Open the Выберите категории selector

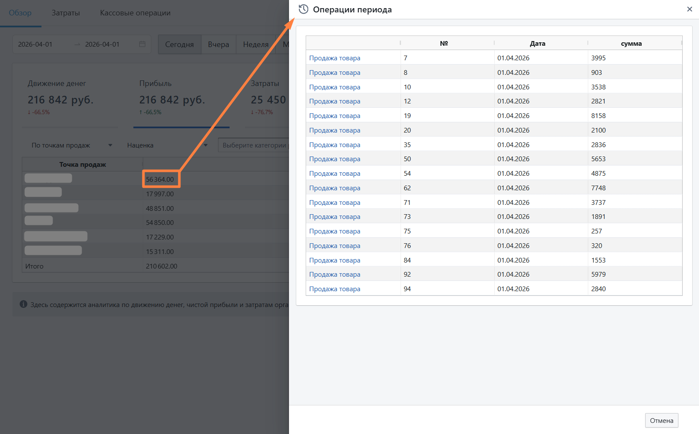click(x=254, y=145)
